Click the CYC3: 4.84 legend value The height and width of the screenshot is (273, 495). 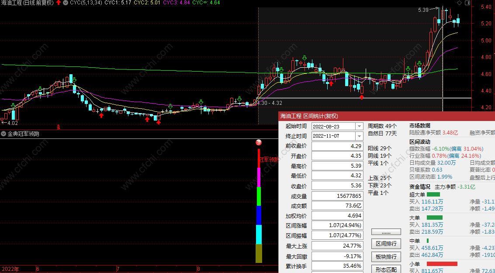point(177,3)
